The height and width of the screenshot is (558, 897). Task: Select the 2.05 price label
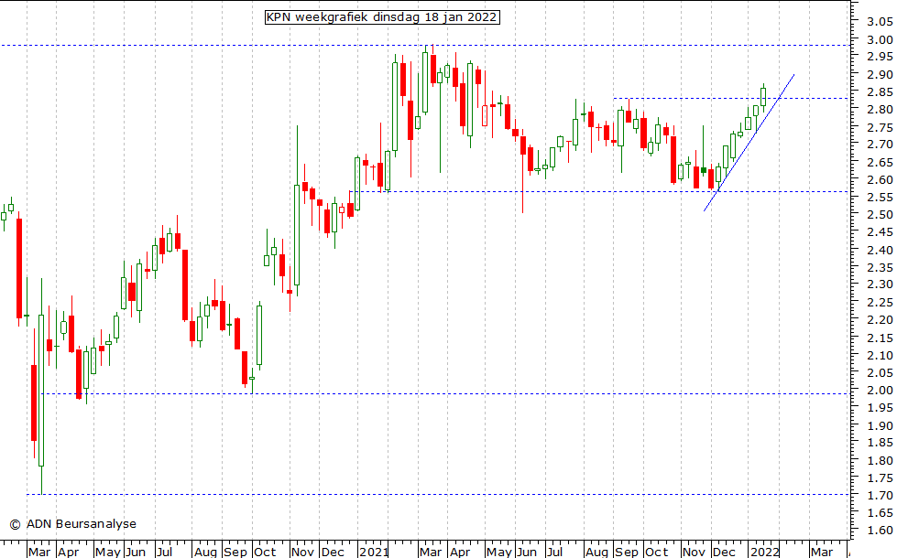pos(880,372)
